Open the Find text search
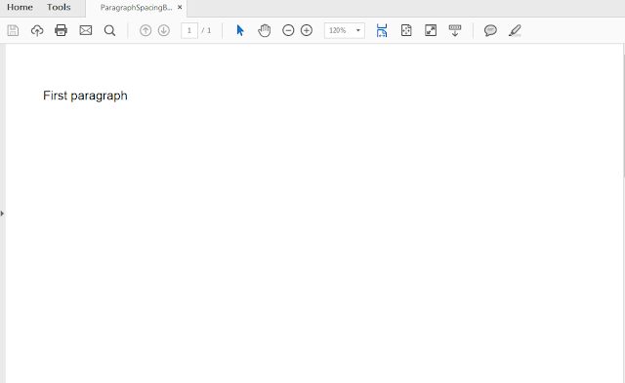The height and width of the screenshot is (383, 625). point(109,30)
